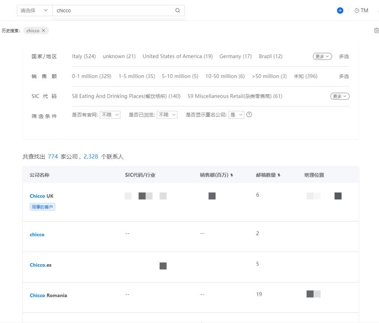The height and width of the screenshot is (323, 379).
Task: Click 774 company count number
Action: pyautogui.click(x=53, y=157)
